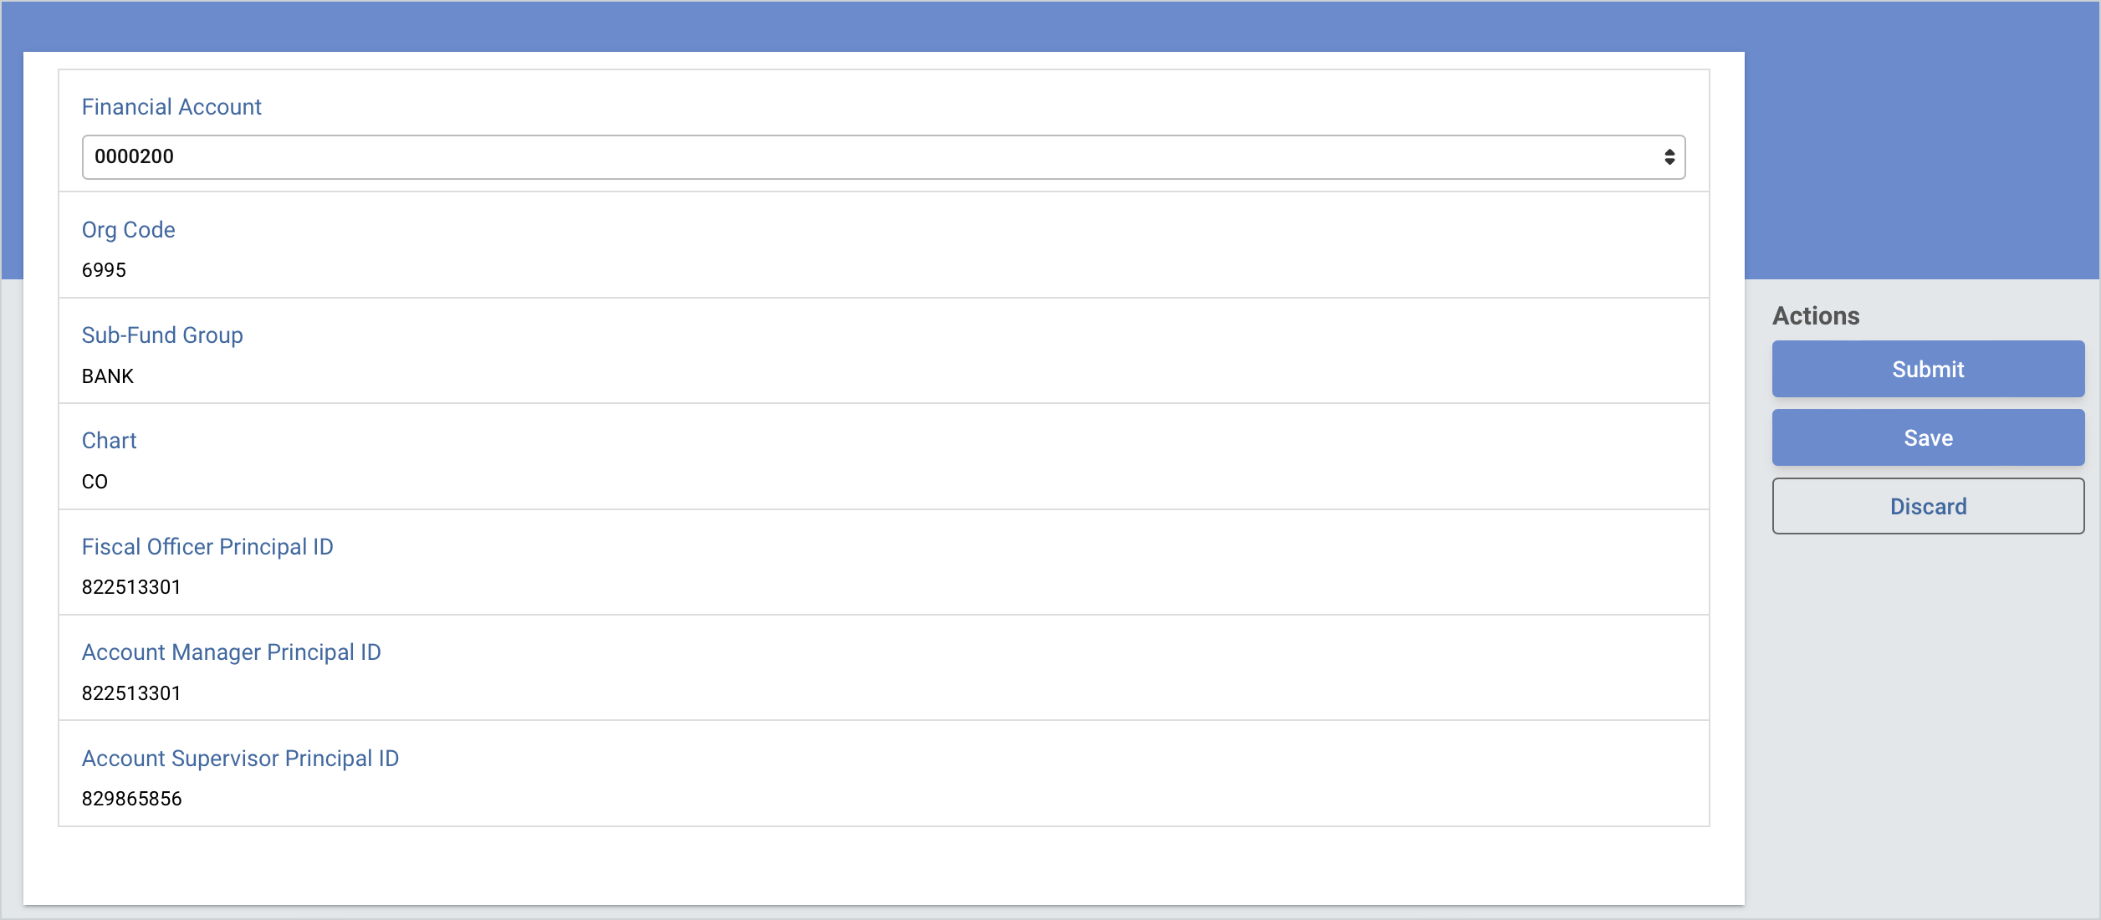Open the Financial Account field label
Screen dimensions: 2101x920
coord(171,106)
